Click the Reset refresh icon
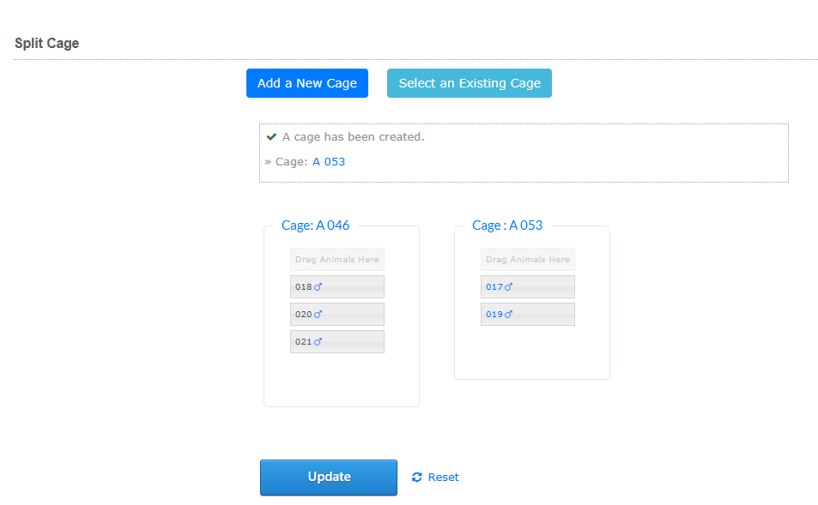Image resolution: width=818 pixels, height=505 pixels. click(417, 478)
